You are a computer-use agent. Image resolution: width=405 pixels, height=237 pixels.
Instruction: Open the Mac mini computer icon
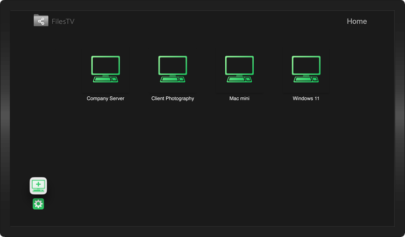tap(239, 69)
